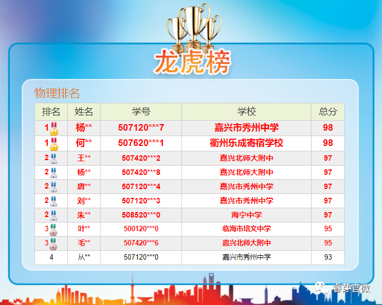This screenshot has width=382, height=305.
Task: Click the silver medal icon in 唐** row
Action: 54,187
